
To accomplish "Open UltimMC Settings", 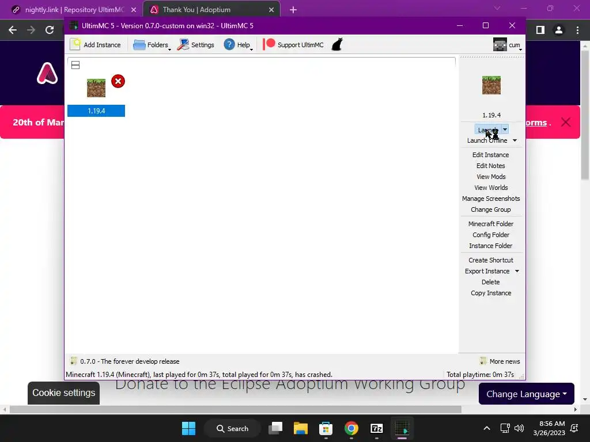I will click(196, 45).
